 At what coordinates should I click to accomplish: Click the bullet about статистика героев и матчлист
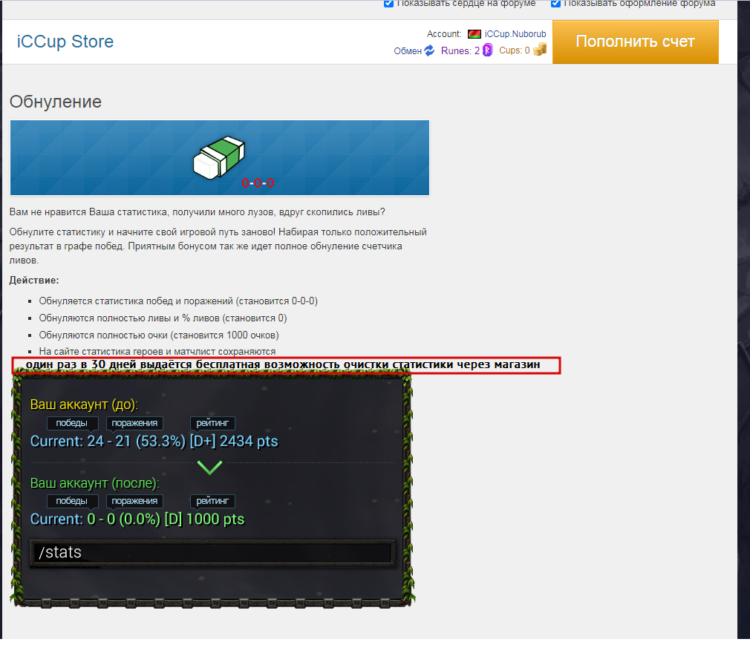(x=157, y=351)
